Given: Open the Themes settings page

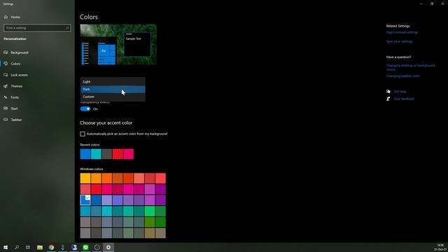Looking at the screenshot, I should click(13, 86).
